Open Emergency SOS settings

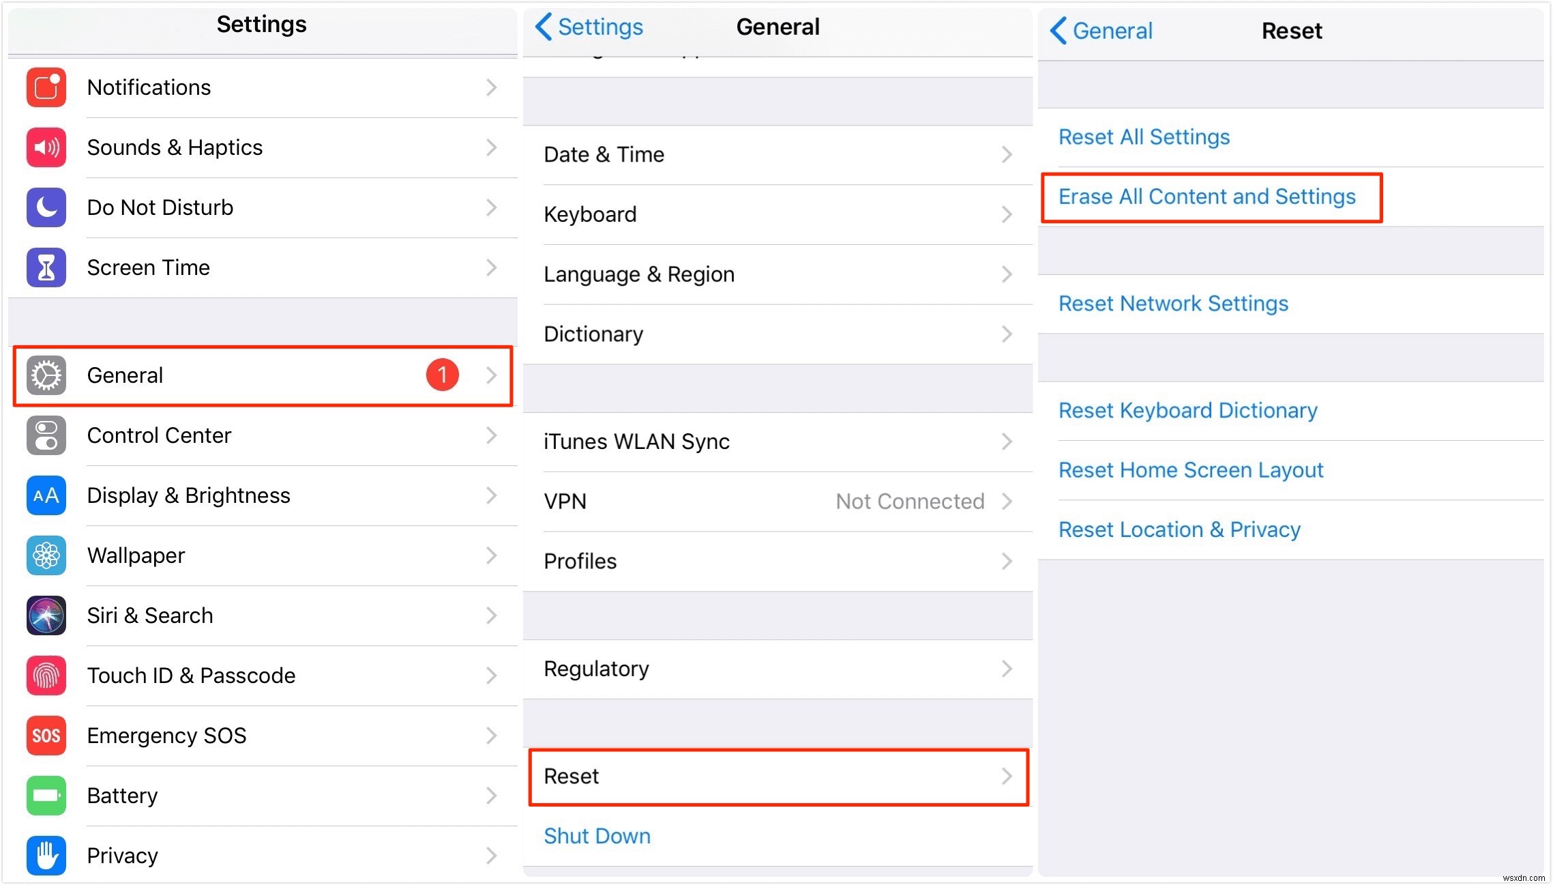(x=263, y=734)
